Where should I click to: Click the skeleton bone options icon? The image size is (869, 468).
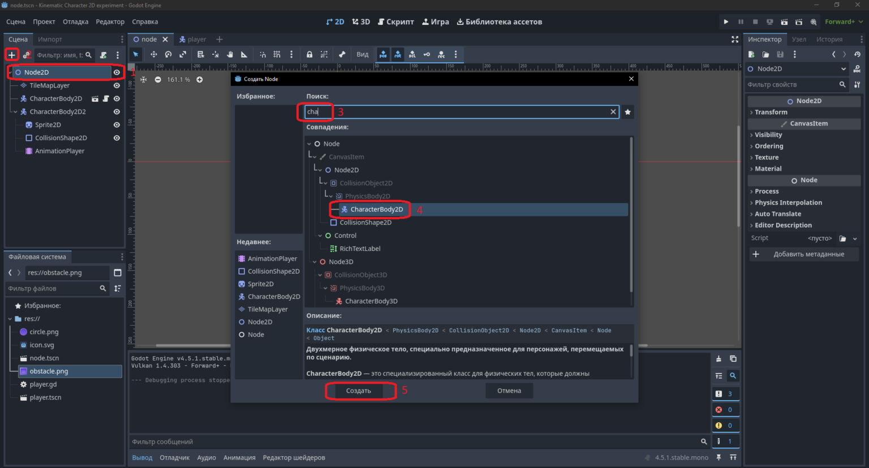(x=342, y=54)
